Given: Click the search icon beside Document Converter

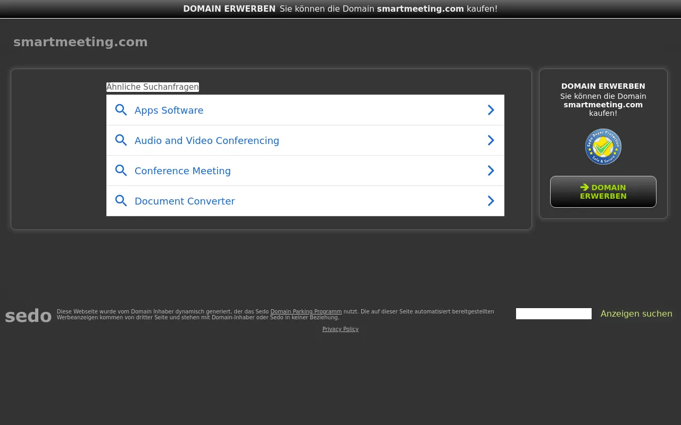Looking at the screenshot, I should 121,201.
